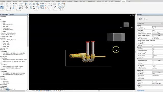Open DRAINAGE FAMILY 3D view
163x92 pixels.
pyautogui.click(x=8, y=25)
